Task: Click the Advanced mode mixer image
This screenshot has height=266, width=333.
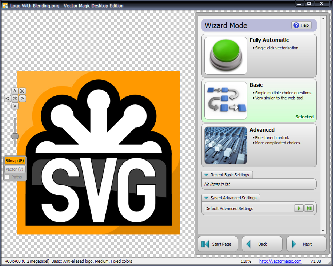Action: click(x=226, y=145)
